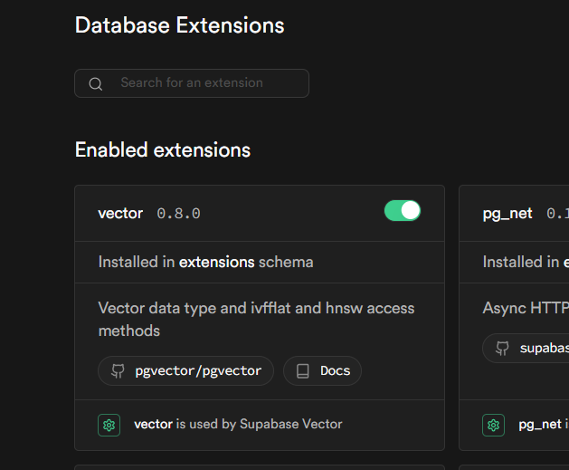Image resolution: width=569 pixels, height=470 pixels.
Task: Click the pg_net version number label
Action: [x=557, y=214]
